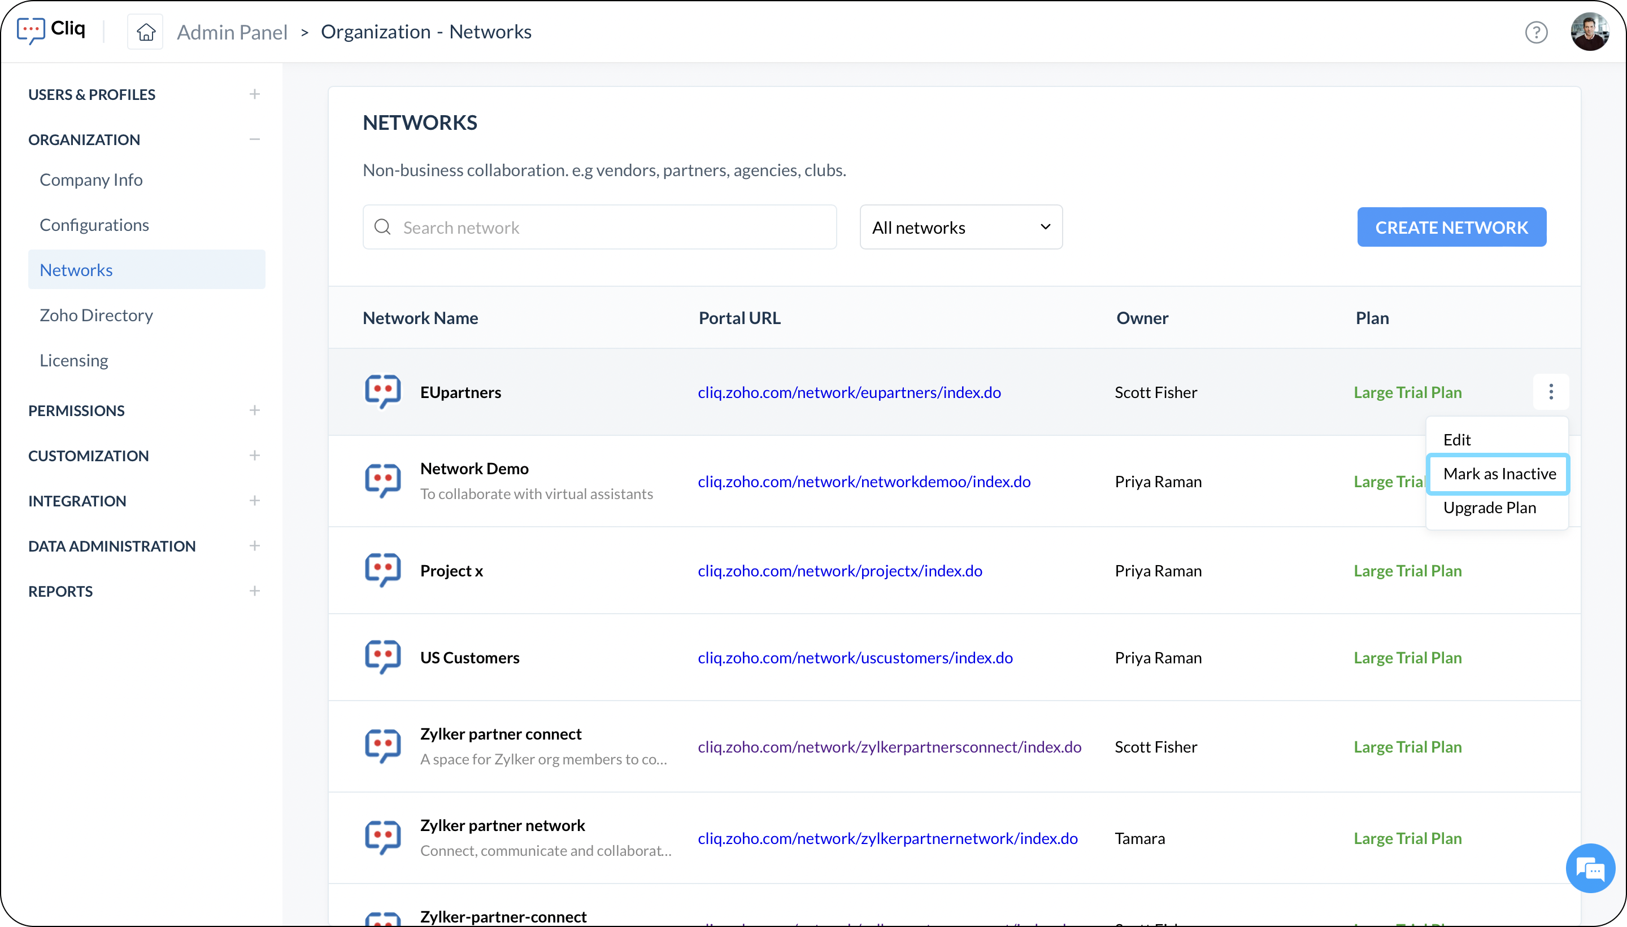
Task: Click the Network Demo name
Action: pos(474,469)
